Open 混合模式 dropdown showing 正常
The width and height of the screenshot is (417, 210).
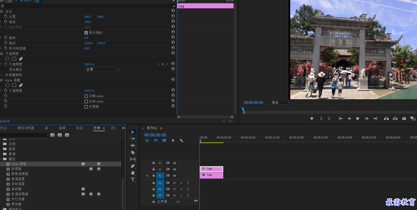102,69
